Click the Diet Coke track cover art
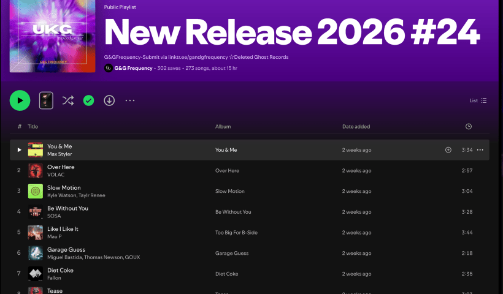The height and width of the screenshot is (294, 503). [35, 274]
